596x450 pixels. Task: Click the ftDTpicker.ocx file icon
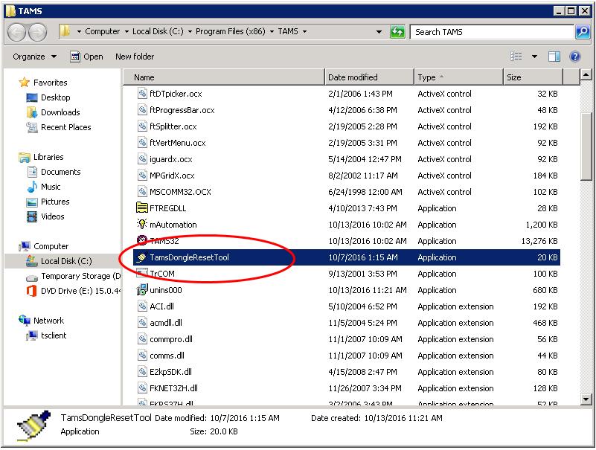[x=142, y=94]
